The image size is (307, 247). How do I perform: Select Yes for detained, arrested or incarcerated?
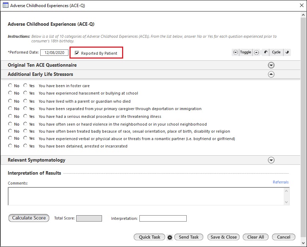(x=25, y=146)
